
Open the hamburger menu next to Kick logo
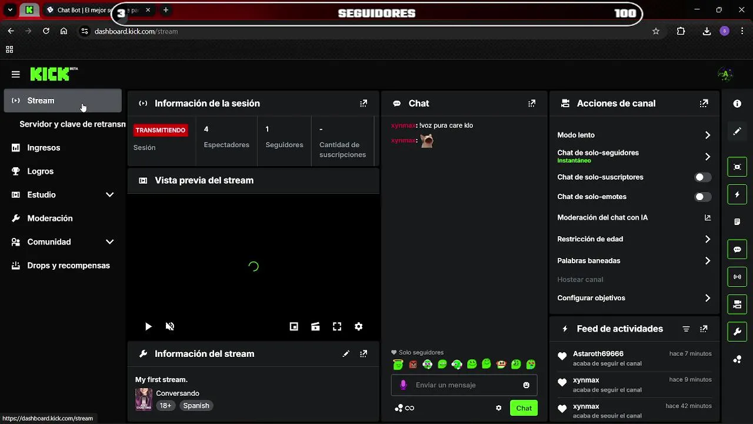tap(16, 74)
